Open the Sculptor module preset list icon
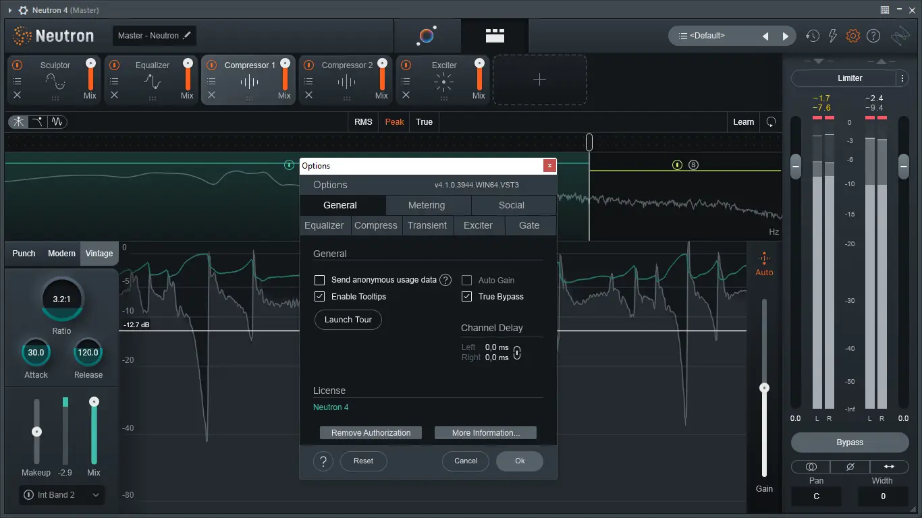Image resolution: width=922 pixels, height=518 pixels. tap(16, 82)
